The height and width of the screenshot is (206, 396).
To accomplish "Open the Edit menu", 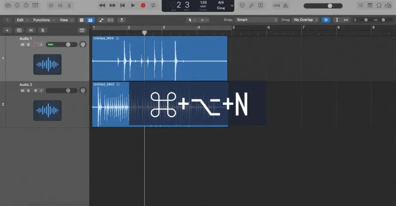I will [22, 20].
